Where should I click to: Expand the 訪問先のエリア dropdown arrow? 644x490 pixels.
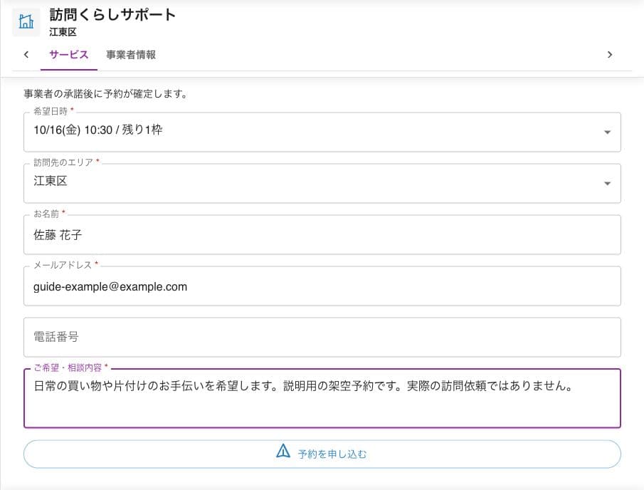[x=607, y=183]
